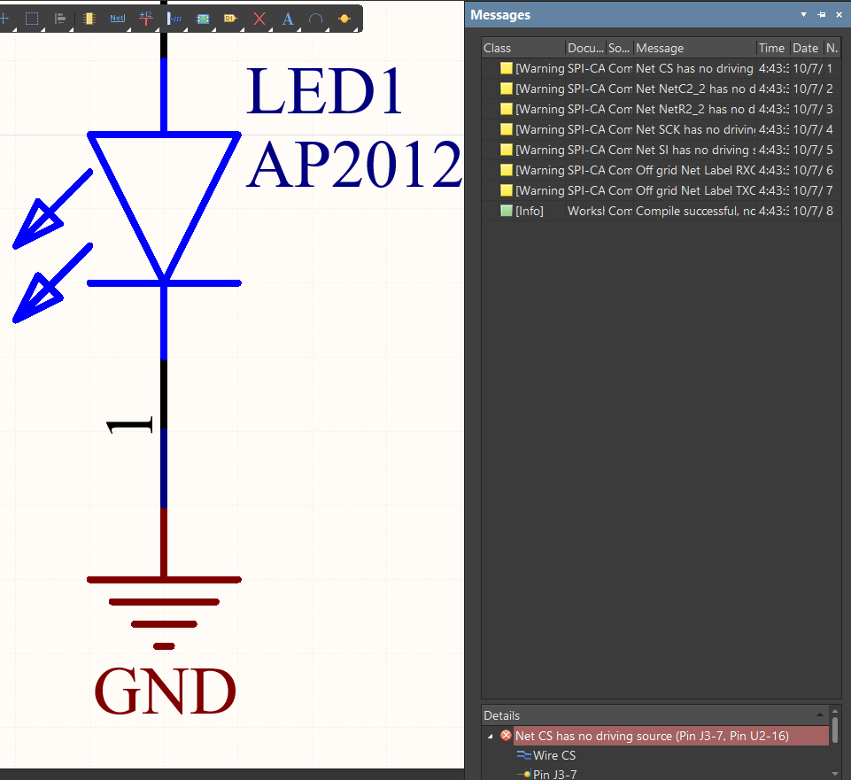The width and height of the screenshot is (851, 780).
Task: Toggle the Messages panel pin
Action: [x=821, y=15]
